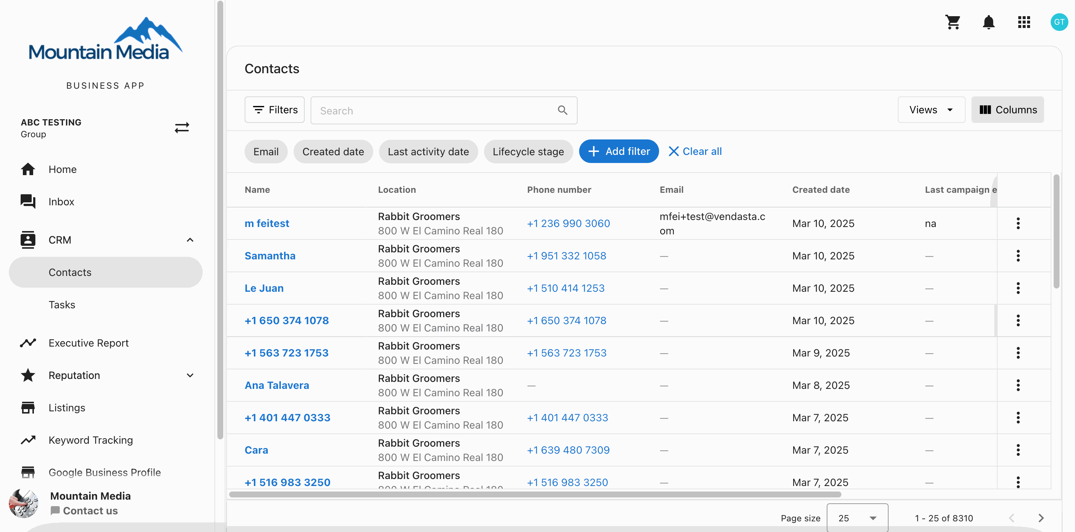The height and width of the screenshot is (532, 1075).
Task: Open the Views dropdown
Action: 931,110
